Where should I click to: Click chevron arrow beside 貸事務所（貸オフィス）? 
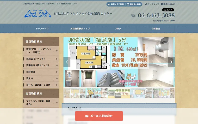(57, 66)
